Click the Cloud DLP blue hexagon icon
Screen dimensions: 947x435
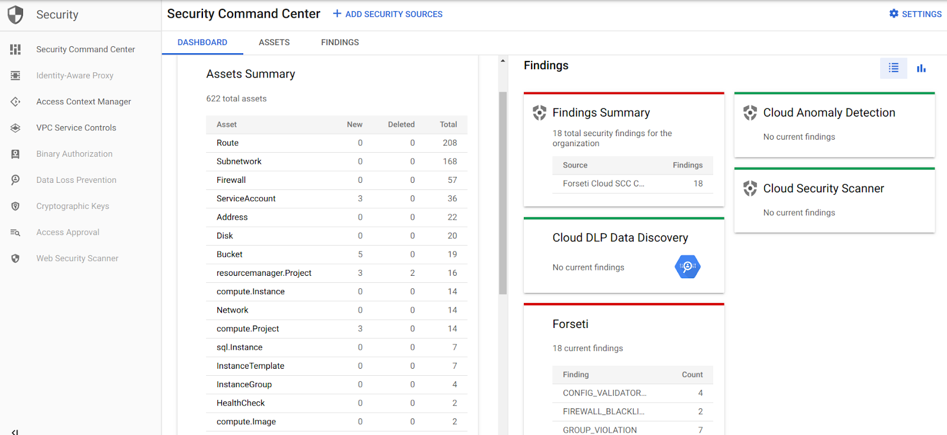(x=687, y=267)
